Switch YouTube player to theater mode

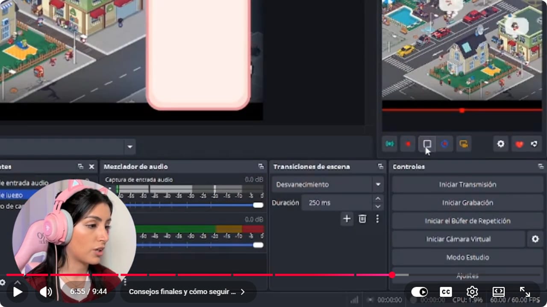[499, 292]
